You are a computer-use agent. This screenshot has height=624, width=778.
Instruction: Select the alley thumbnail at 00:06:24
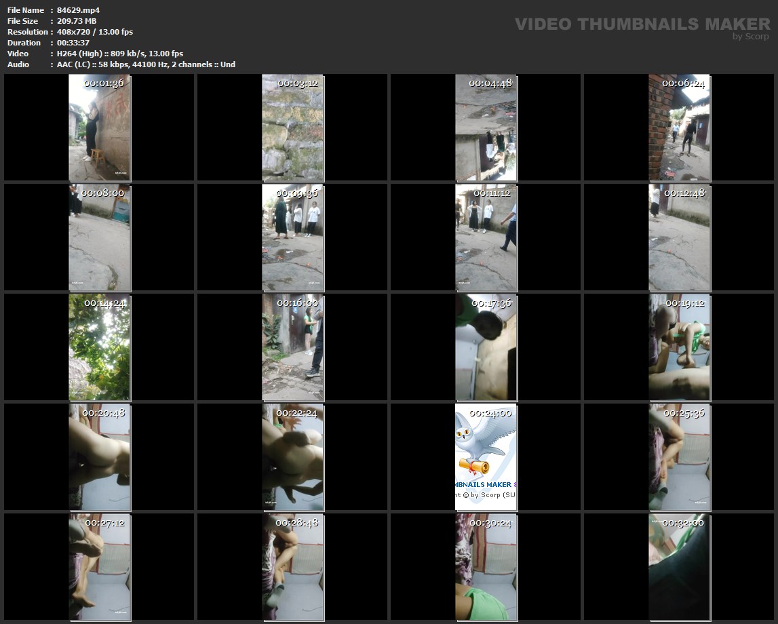click(x=679, y=128)
